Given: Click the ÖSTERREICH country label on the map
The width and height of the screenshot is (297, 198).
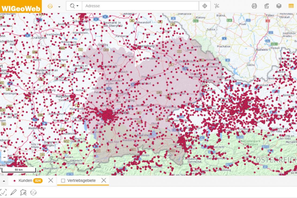Looking at the screenshot, I should click(276, 160).
